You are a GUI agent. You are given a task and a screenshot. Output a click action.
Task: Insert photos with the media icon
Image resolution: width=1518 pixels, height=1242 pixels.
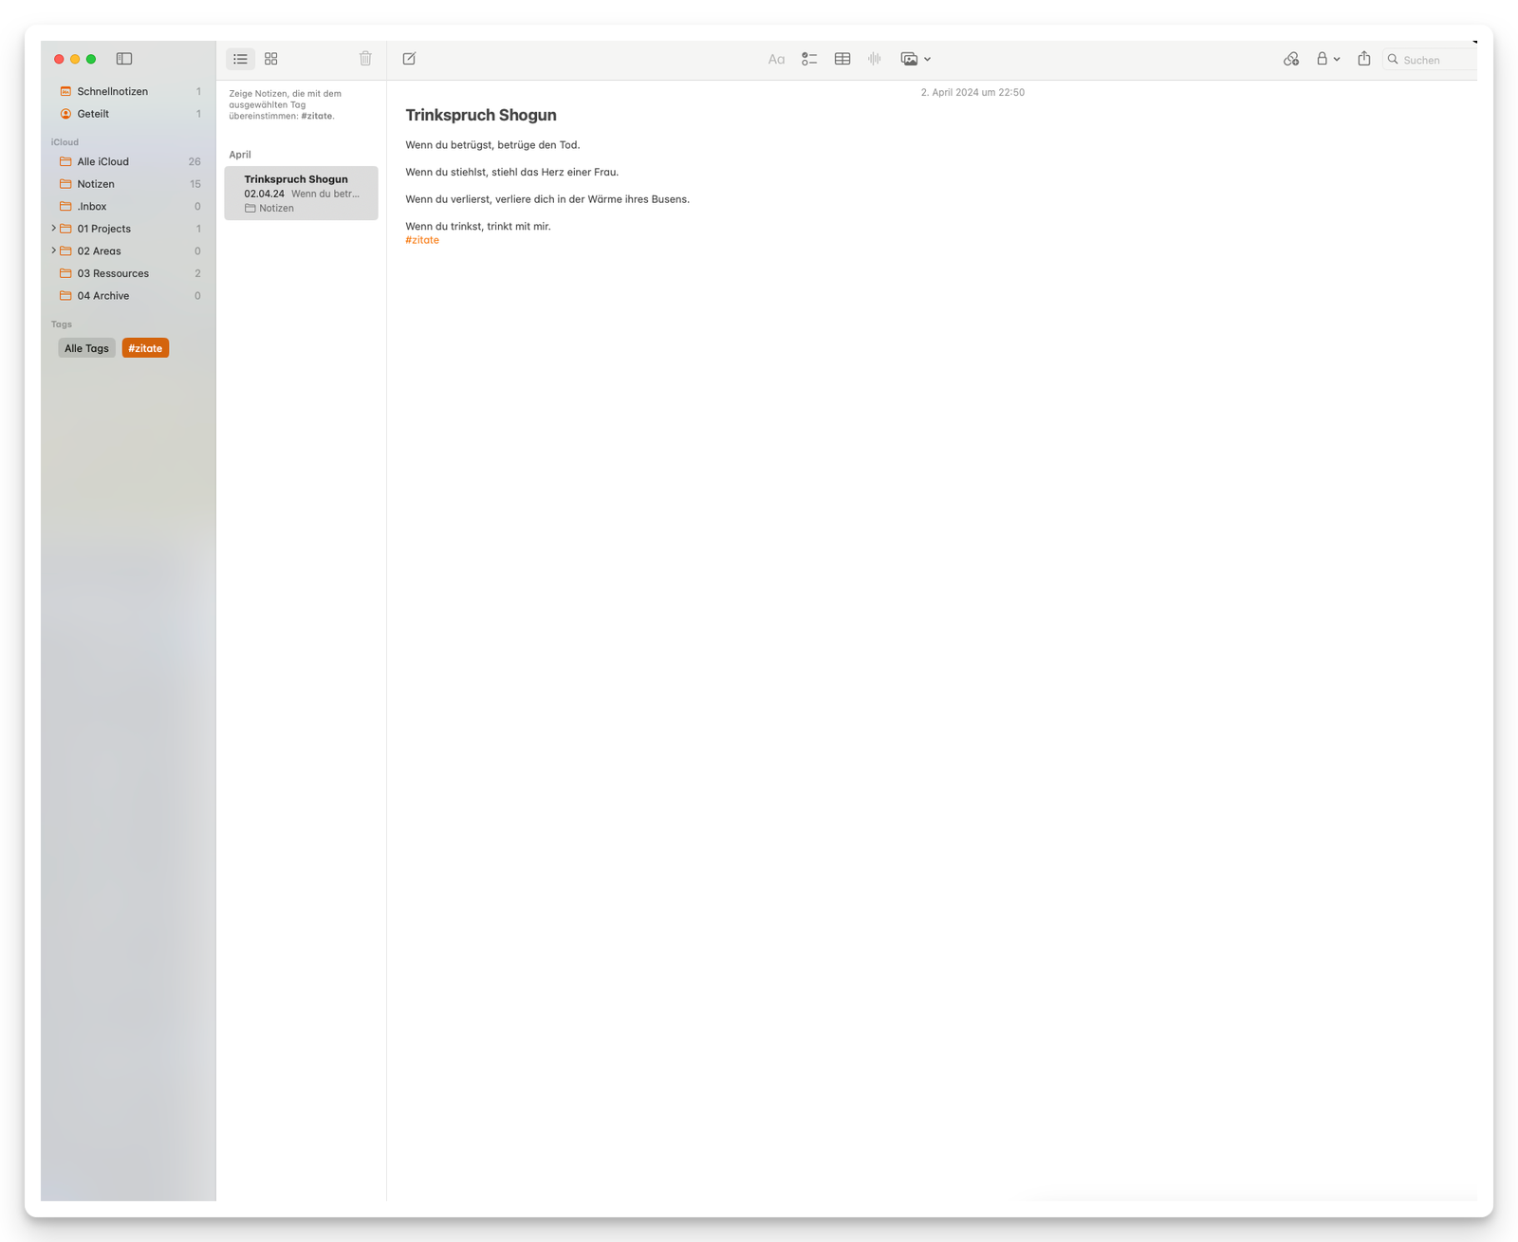tap(909, 58)
